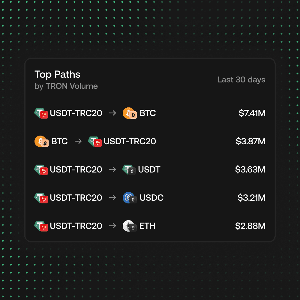Click the USDC destination label
This screenshot has height=300, width=300.
(151, 198)
